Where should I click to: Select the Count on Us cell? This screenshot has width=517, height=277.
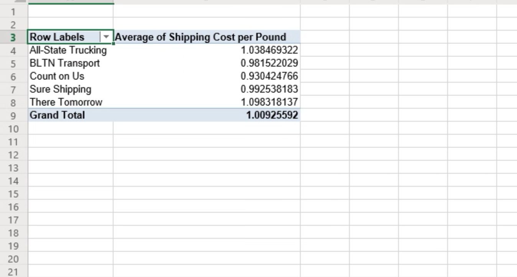[71, 76]
